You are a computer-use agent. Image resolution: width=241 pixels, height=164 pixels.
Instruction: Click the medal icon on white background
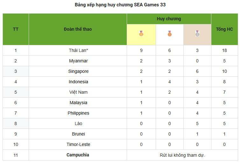click(169, 33)
